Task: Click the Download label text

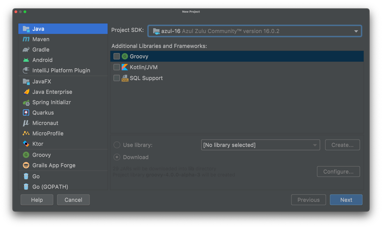Action: [136, 157]
